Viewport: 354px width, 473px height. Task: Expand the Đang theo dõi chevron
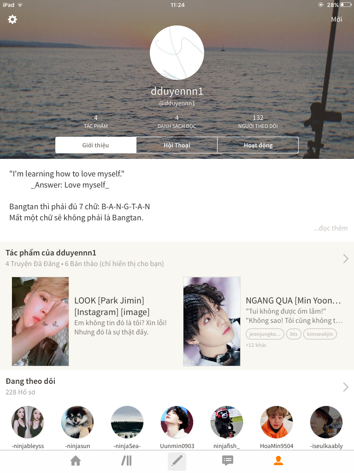346,387
